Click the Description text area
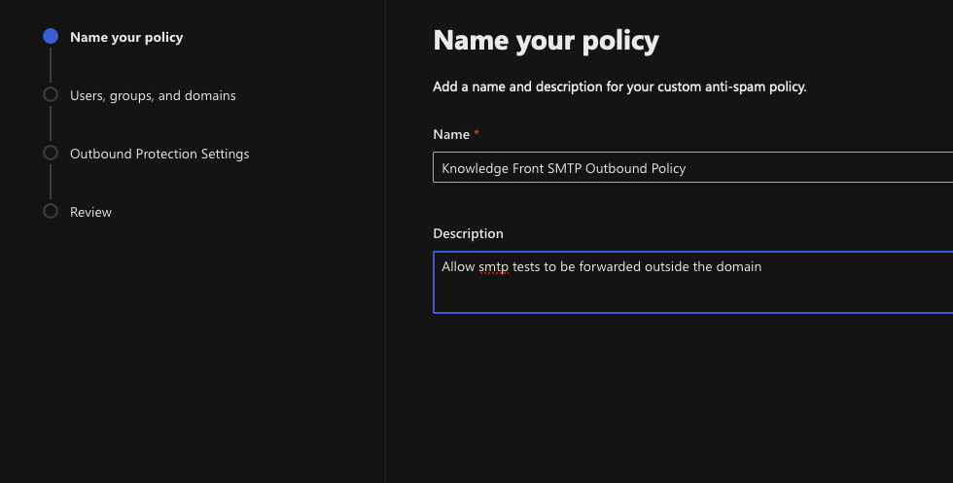Image resolution: width=953 pixels, height=483 pixels. (692, 283)
